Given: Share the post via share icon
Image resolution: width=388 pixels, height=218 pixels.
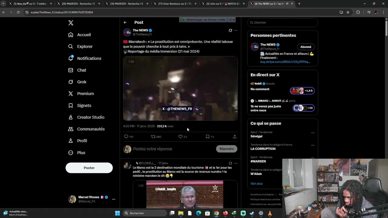Looking at the screenshot, I should pos(235,137).
